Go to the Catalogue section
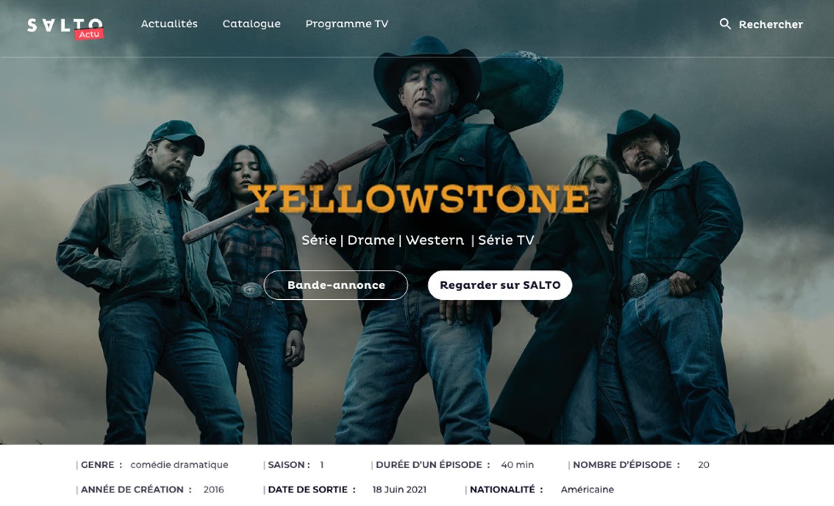 pyautogui.click(x=251, y=24)
